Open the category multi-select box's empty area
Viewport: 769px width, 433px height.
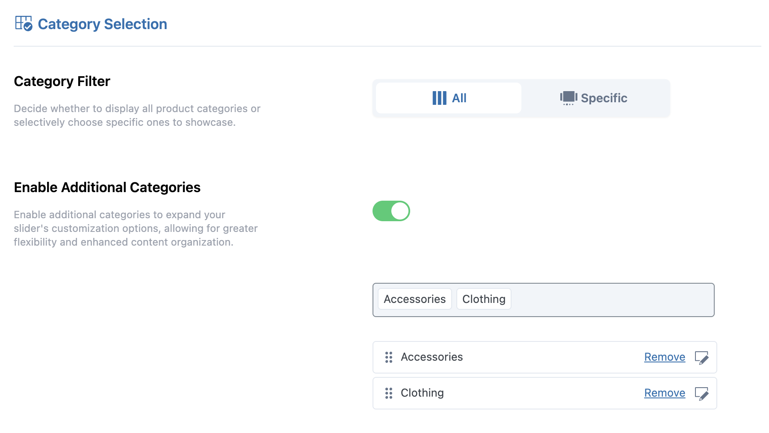(612, 300)
